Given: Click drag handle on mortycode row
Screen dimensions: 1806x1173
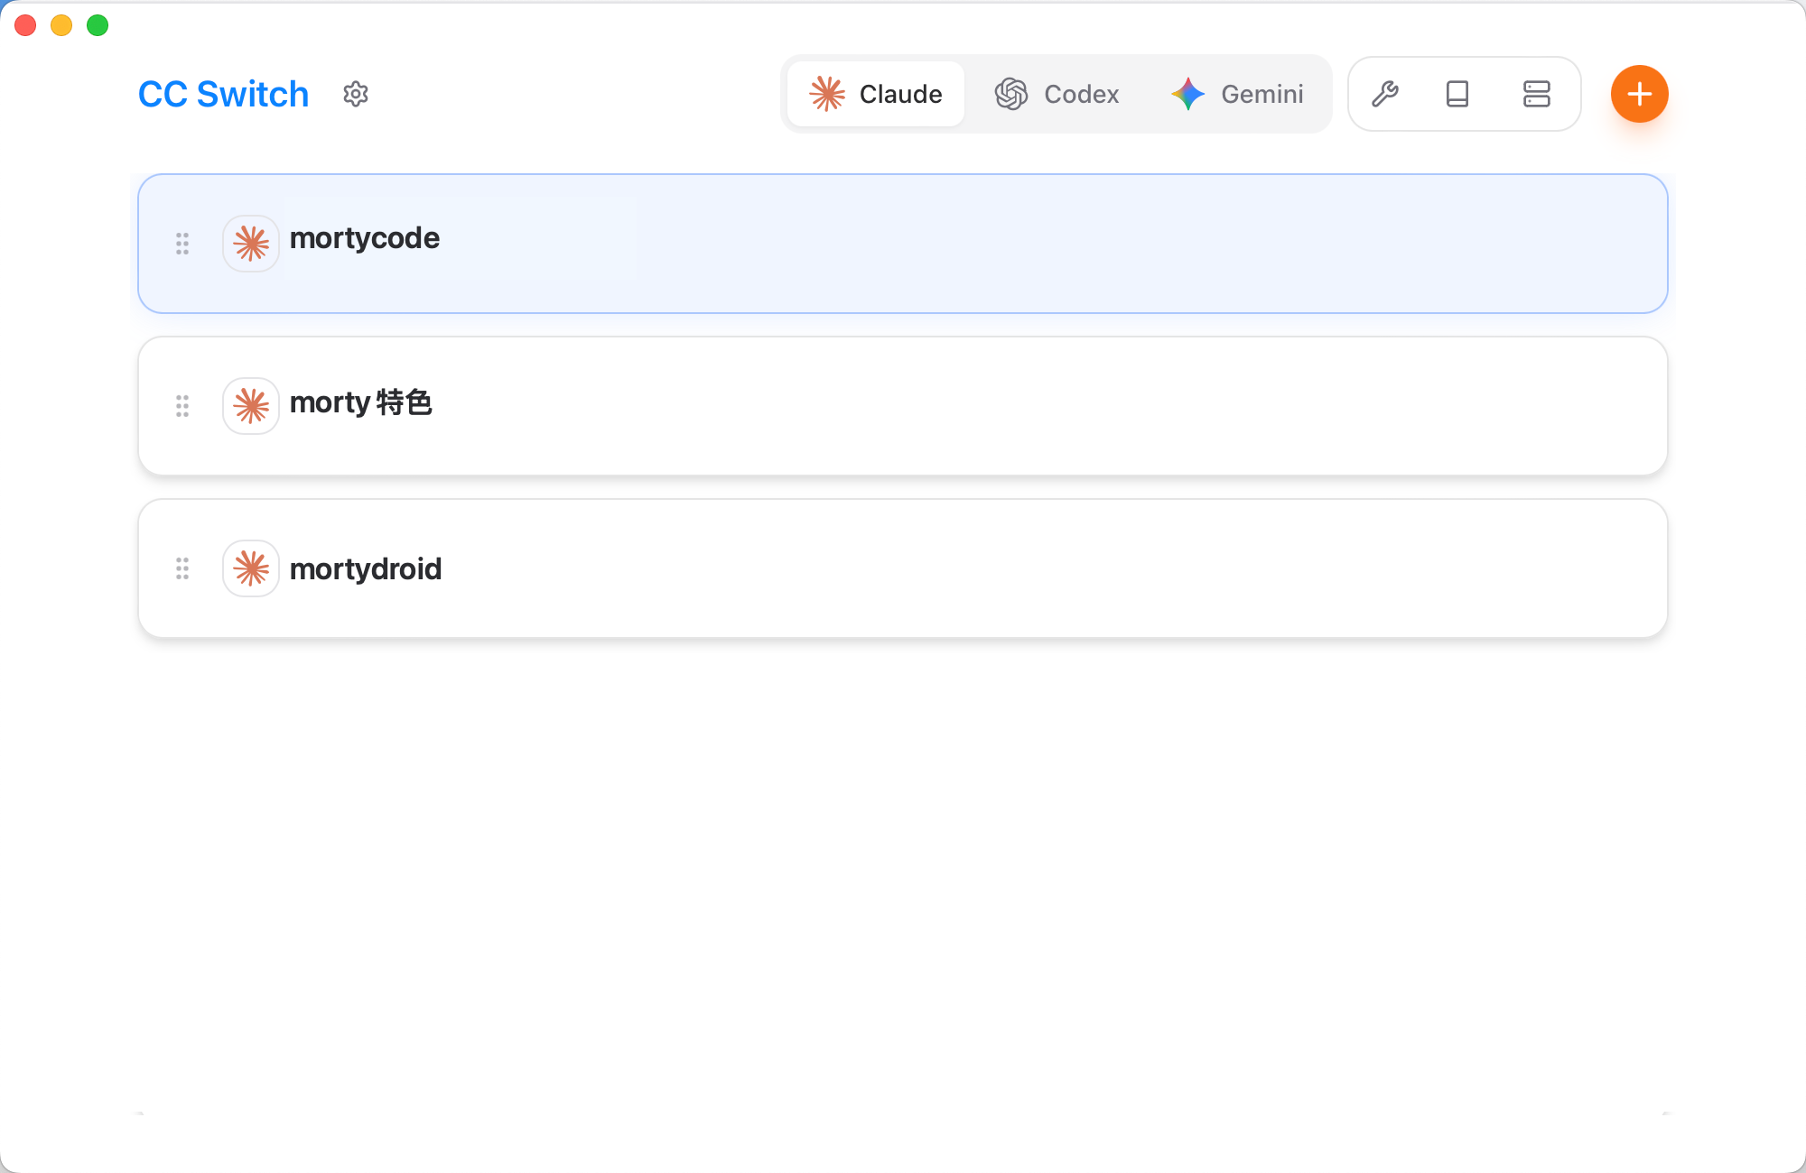Looking at the screenshot, I should coord(182,244).
